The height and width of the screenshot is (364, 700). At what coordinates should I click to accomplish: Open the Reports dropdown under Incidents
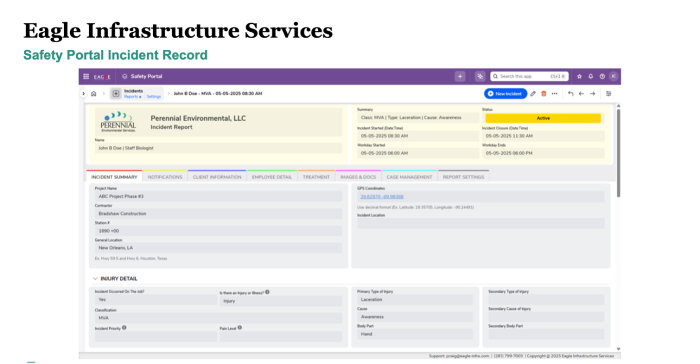tap(133, 97)
